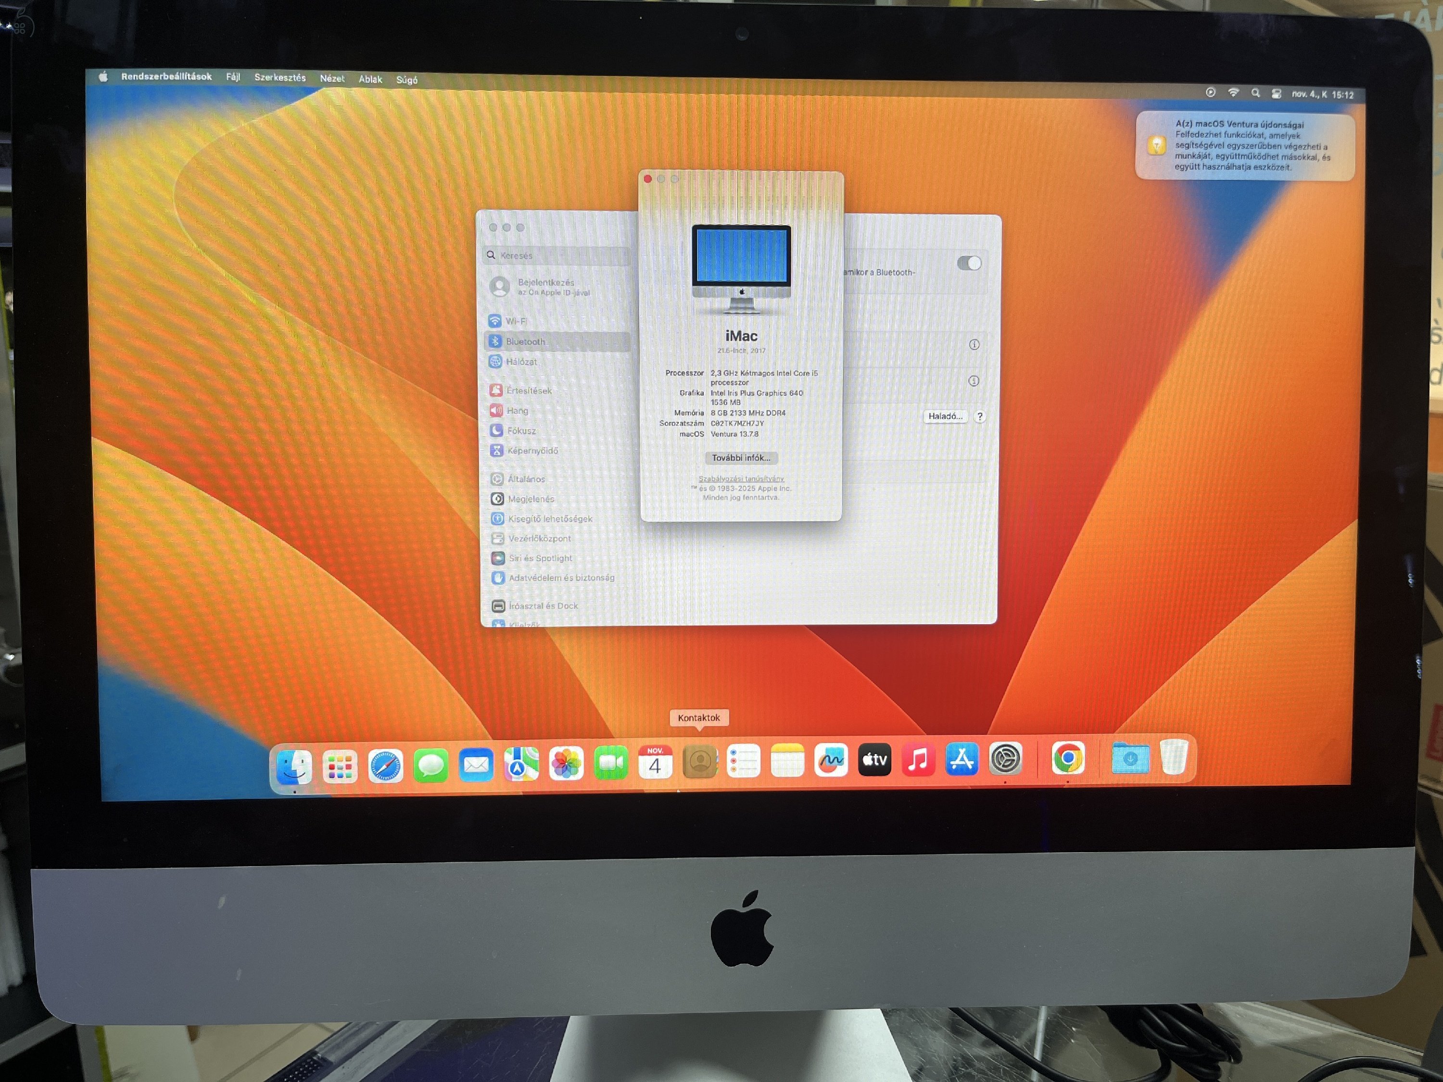Open Contacts from the Dock
The image size is (1443, 1082).
tap(699, 761)
